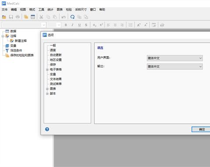Open the 文件 menu
This screenshot has width=210, height=167.
point(4,10)
